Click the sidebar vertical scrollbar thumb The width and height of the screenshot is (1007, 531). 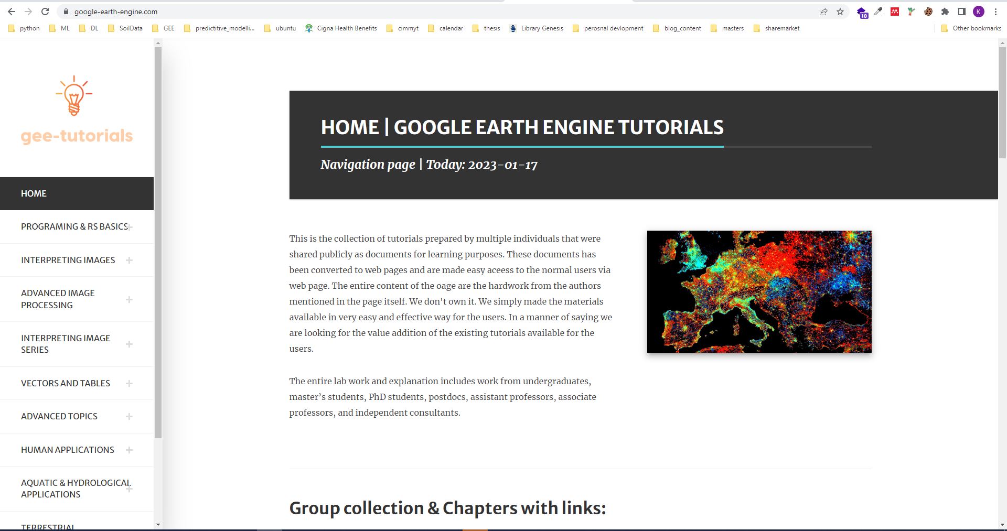pos(158,242)
